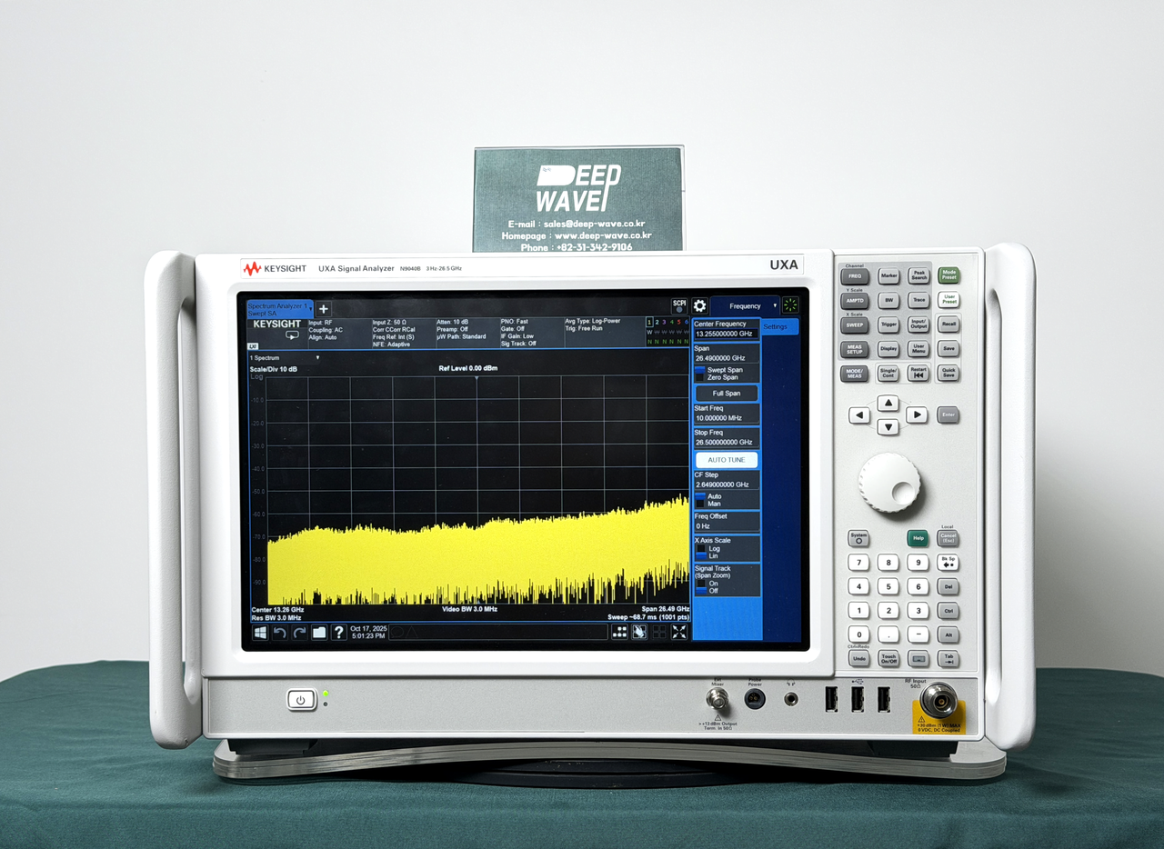The height and width of the screenshot is (849, 1164).
Task: Click the sweep activity spinner indicator
Action: pyautogui.click(x=790, y=306)
